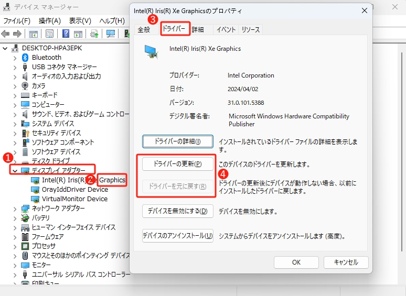Viewport: 406px width, 296px height.
Task: Click the provider Intel Corporation text
Action: point(251,75)
